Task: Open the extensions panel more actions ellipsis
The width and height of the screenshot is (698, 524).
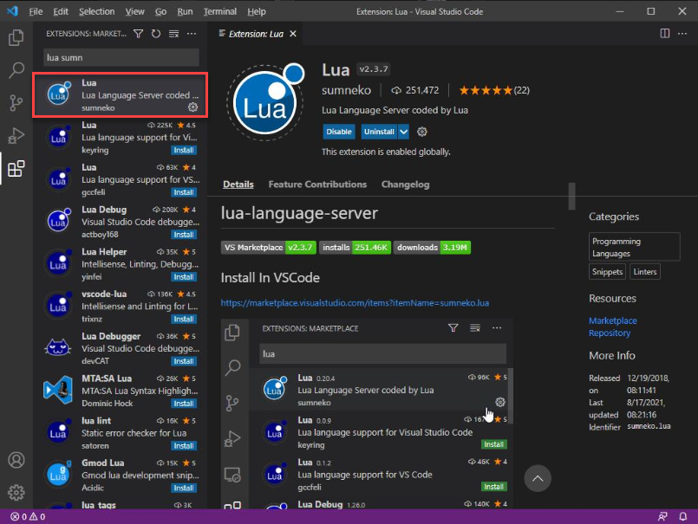Action: [192, 34]
